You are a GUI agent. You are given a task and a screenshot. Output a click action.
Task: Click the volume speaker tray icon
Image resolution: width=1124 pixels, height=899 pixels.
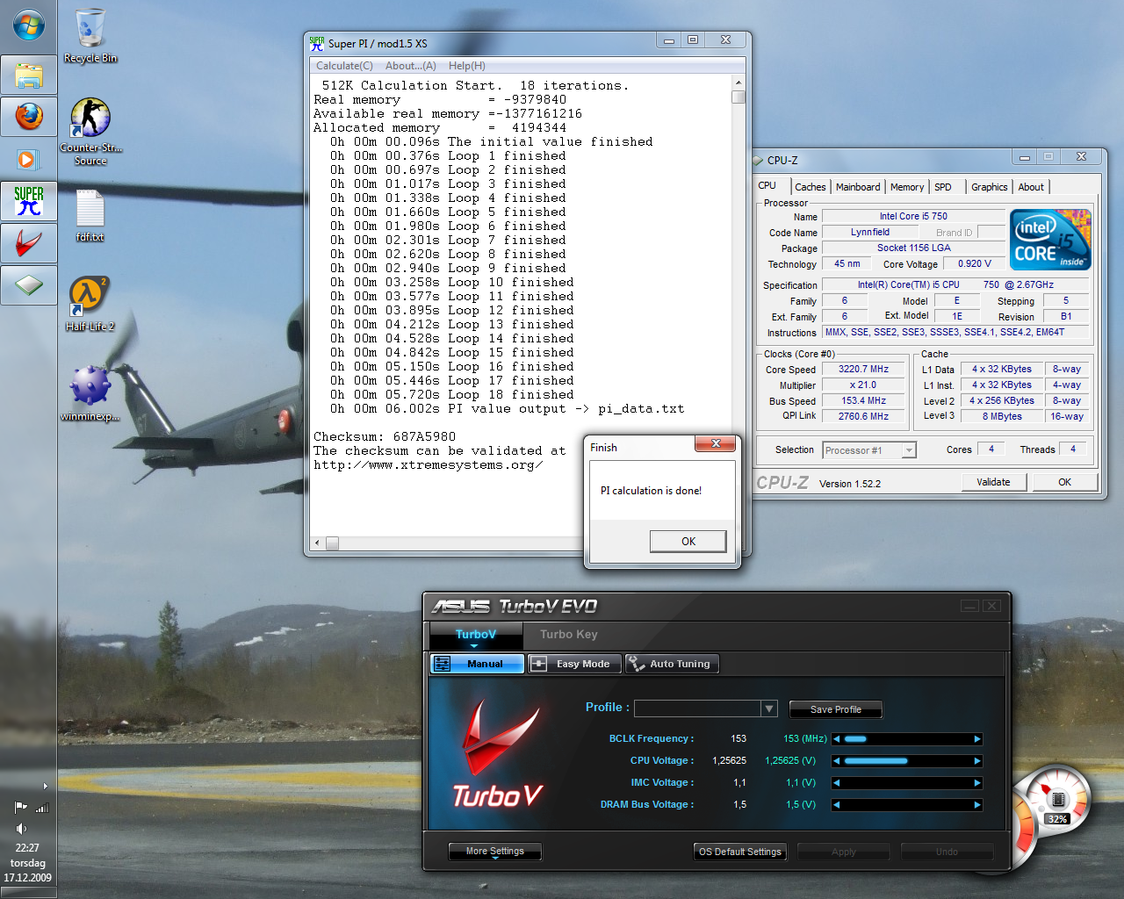point(21,828)
